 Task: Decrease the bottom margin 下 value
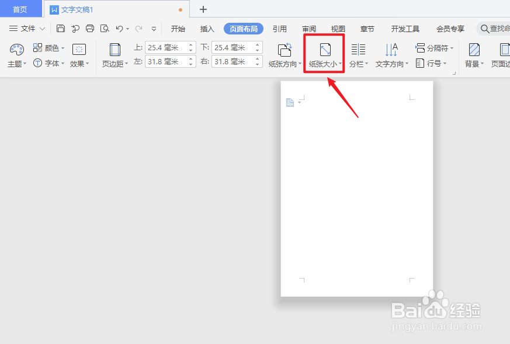pos(257,51)
